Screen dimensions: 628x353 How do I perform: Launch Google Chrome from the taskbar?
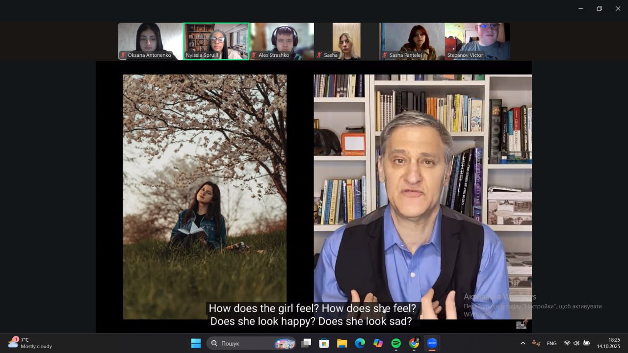click(x=414, y=343)
